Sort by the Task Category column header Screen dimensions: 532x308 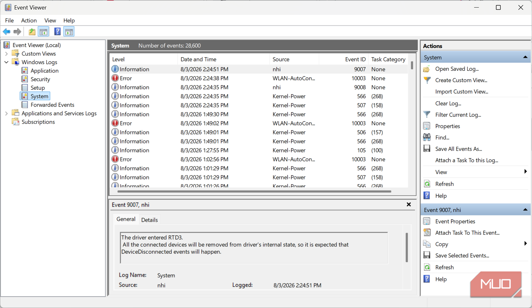click(388, 59)
